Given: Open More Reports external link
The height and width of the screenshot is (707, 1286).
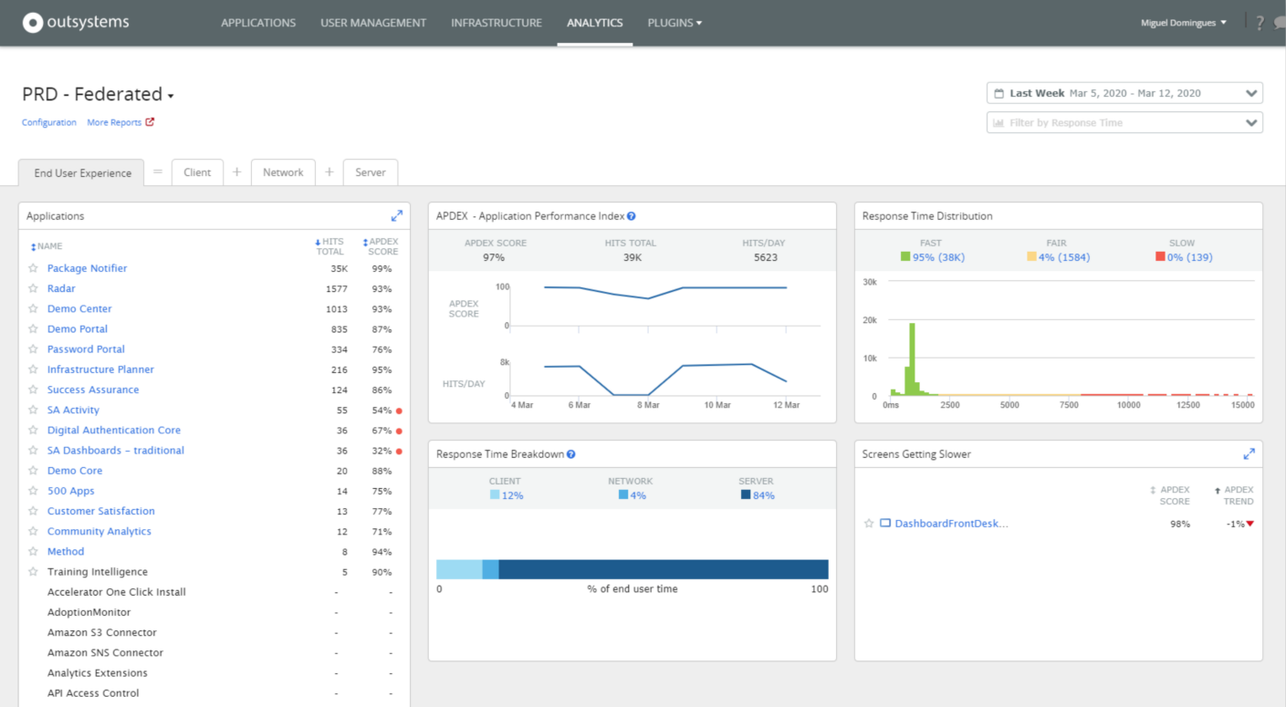Looking at the screenshot, I should [x=120, y=122].
